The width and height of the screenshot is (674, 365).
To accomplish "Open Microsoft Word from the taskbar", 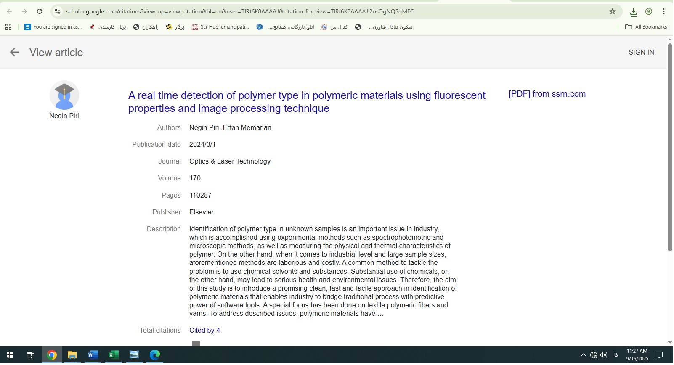I will pos(93,355).
